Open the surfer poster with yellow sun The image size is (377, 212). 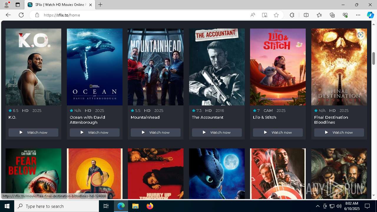95,174
